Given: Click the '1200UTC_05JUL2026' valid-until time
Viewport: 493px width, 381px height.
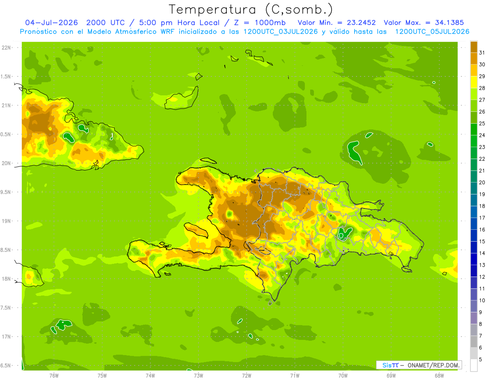Looking at the screenshot, I should click(x=432, y=32).
